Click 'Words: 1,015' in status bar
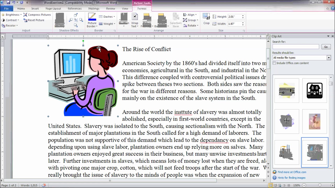Viewport: 335px width, 188px height. tap(29, 185)
